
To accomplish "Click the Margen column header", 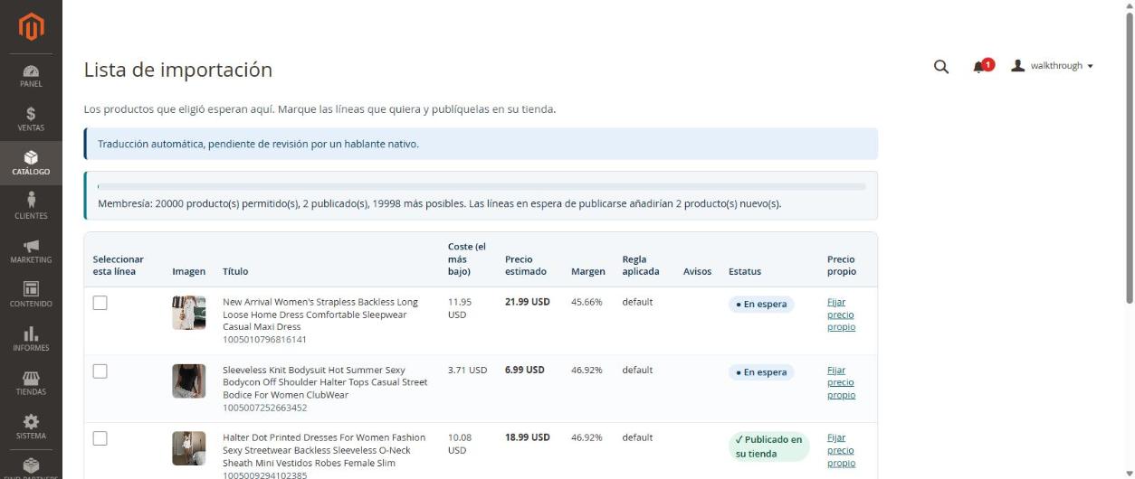I will tap(588, 271).
